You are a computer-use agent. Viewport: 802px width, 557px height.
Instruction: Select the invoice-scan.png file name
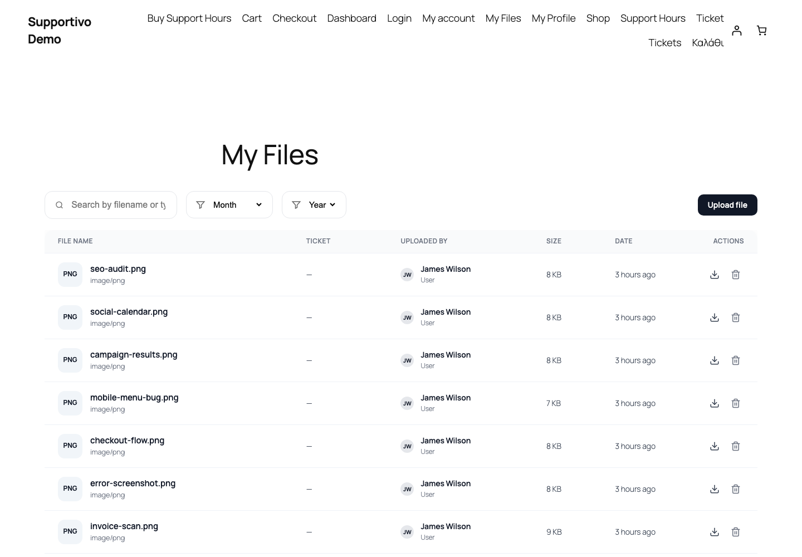pos(124,526)
